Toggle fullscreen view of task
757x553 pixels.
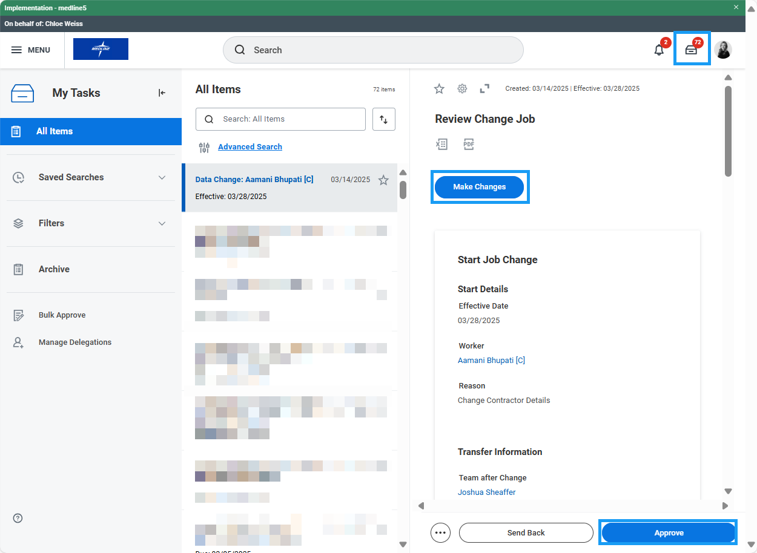click(484, 89)
